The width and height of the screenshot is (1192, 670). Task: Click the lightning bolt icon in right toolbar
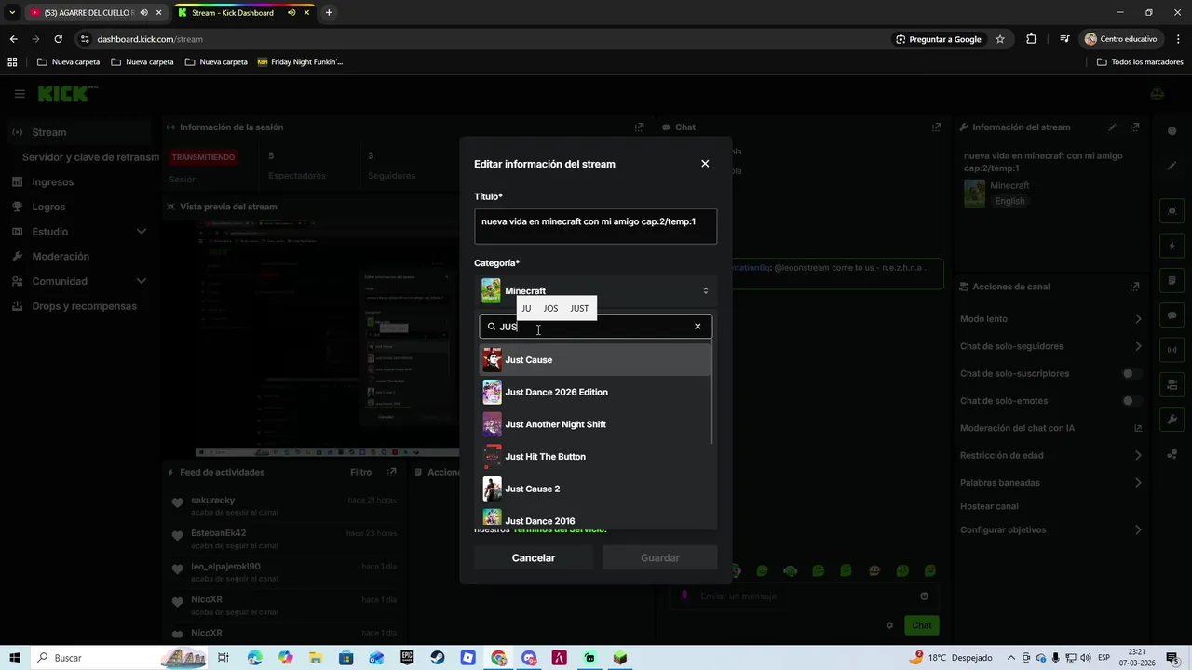pos(1172,246)
